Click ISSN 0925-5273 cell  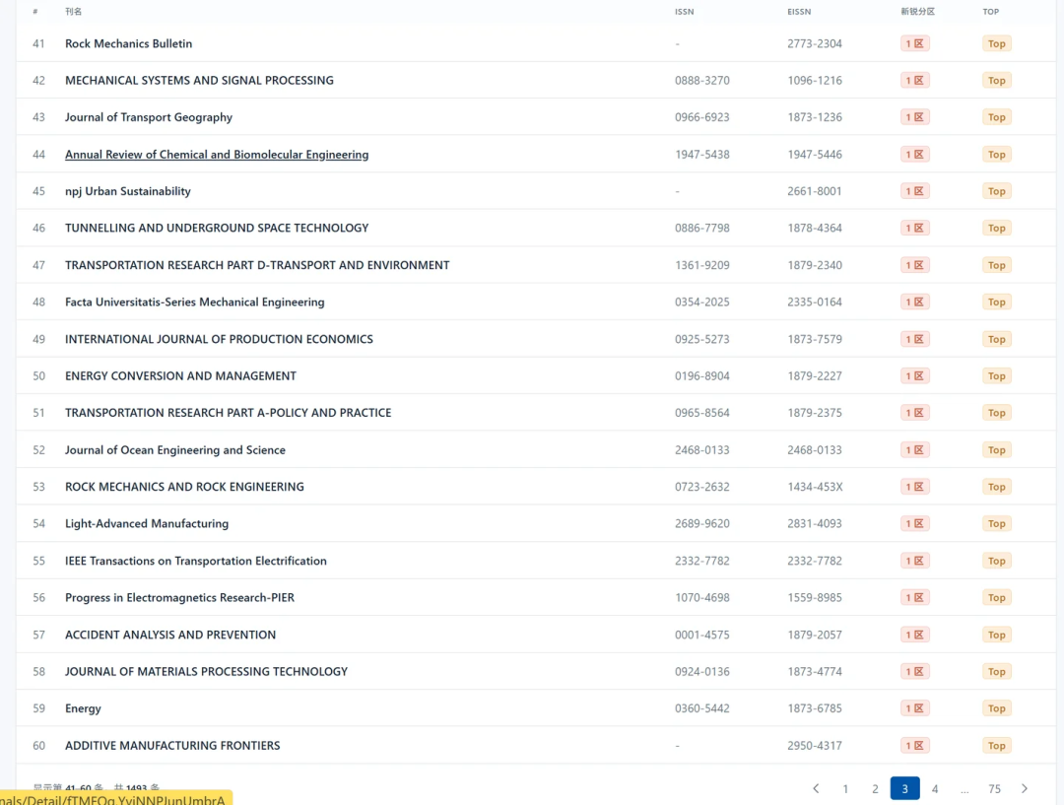pyautogui.click(x=702, y=339)
